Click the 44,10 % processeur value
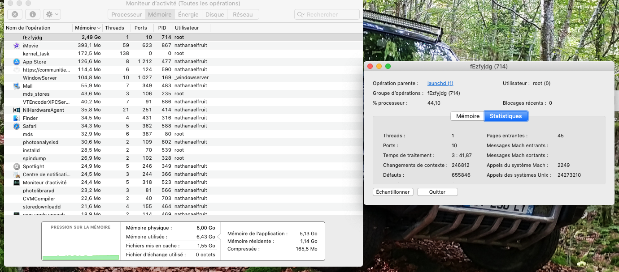The image size is (619, 272). (x=434, y=103)
